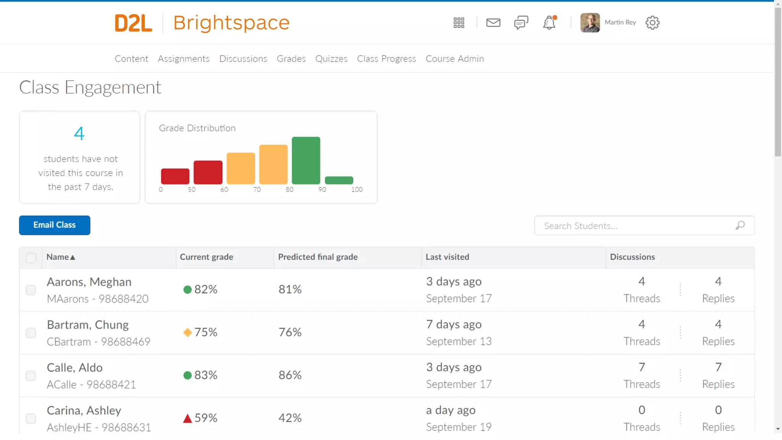The width and height of the screenshot is (782, 440).
Task: Open the notifications bell icon
Action: coord(549,23)
